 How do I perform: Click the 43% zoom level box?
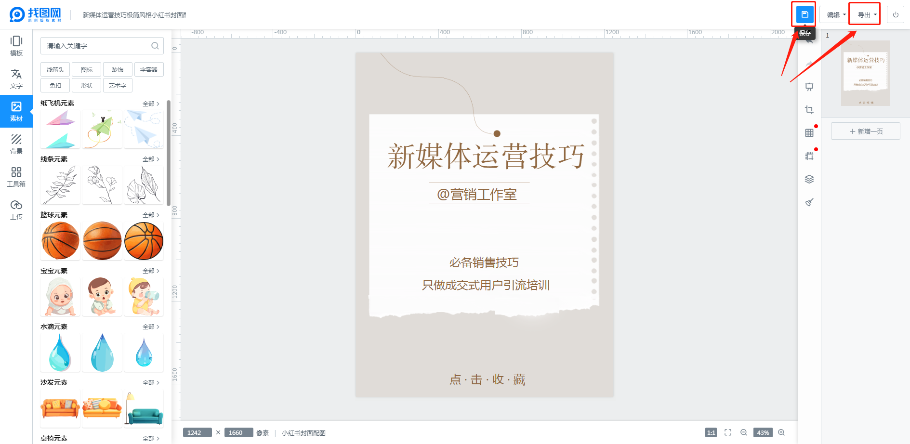tap(763, 432)
